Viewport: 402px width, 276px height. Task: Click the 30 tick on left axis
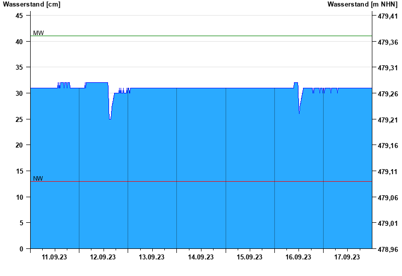tap(19, 93)
